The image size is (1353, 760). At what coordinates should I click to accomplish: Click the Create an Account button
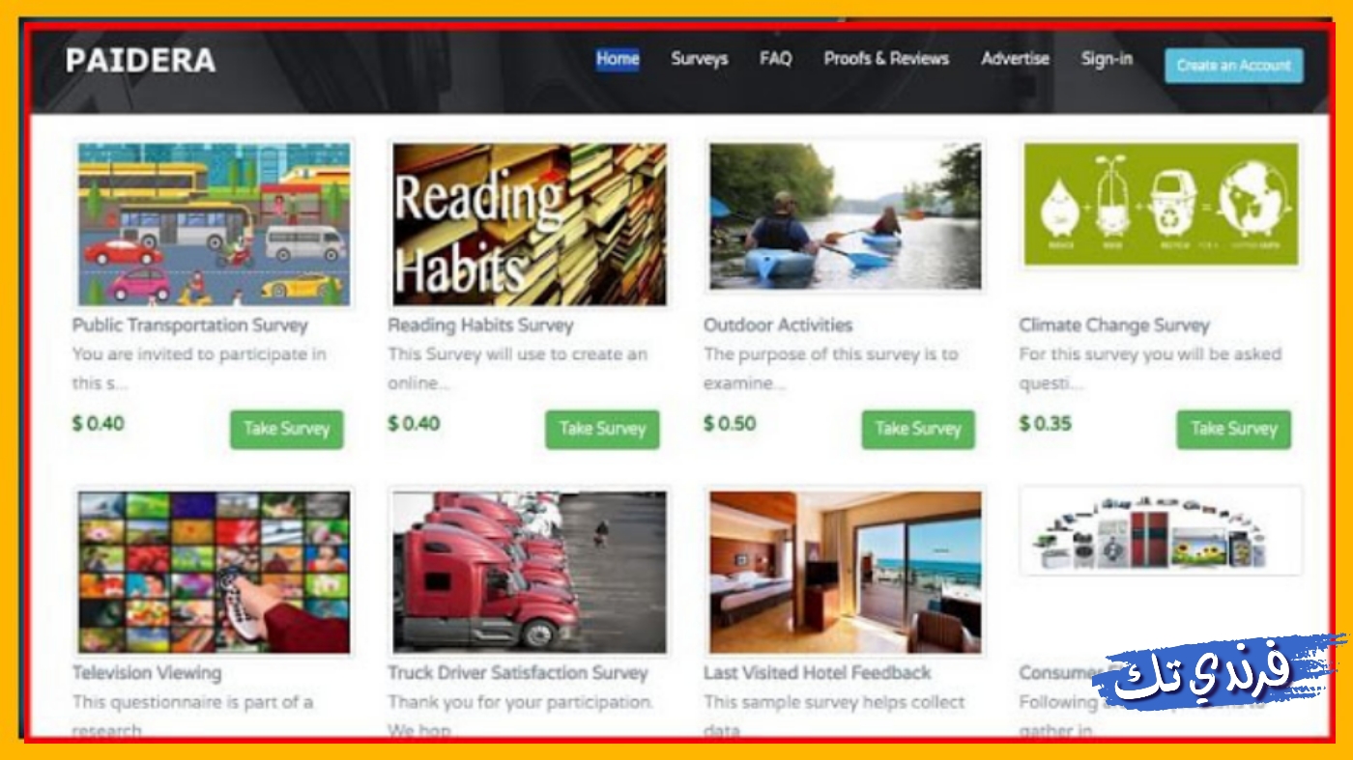pyautogui.click(x=1234, y=66)
